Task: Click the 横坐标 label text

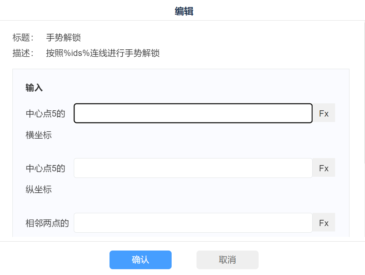Action: coord(39,135)
